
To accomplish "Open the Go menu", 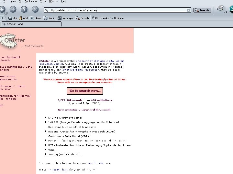I will click(x=20, y=2).
